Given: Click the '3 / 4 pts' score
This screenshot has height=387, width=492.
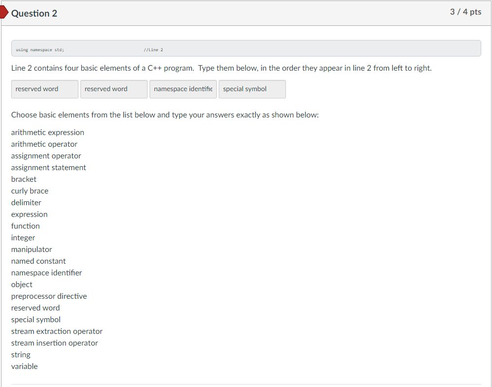Looking at the screenshot, I should (465, 12).
